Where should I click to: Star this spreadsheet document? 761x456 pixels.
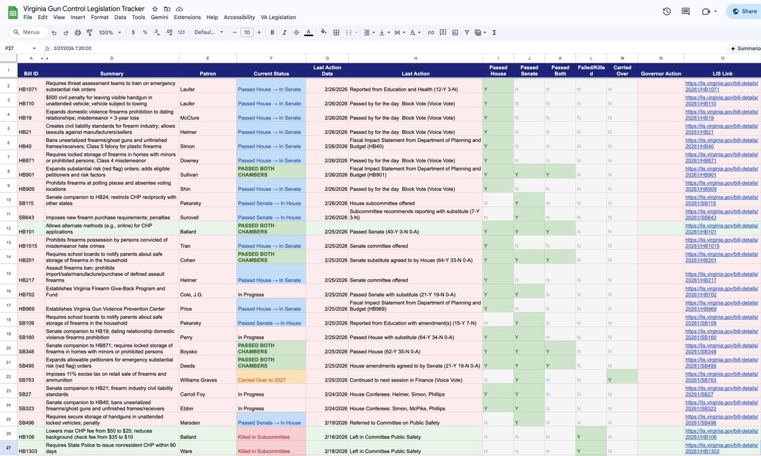[x=155, y=9]
